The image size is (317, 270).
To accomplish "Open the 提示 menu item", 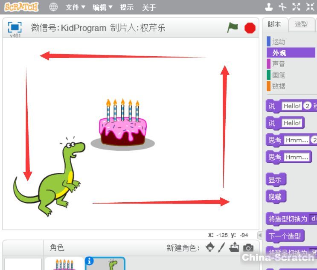I will tap(127, 7).
